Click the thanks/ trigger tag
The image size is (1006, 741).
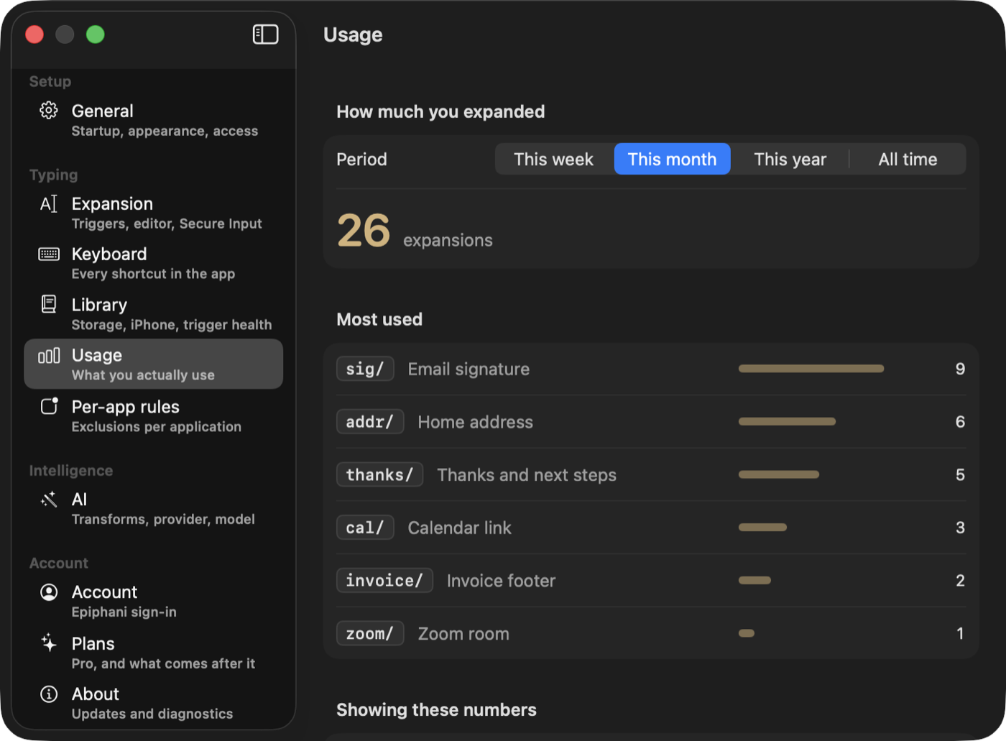[x=379, y=474]
